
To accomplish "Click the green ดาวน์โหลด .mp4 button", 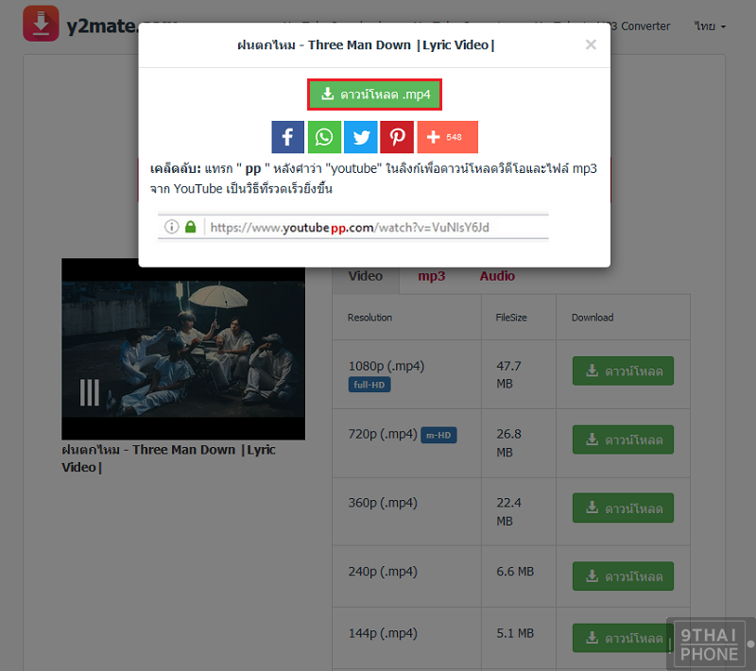I will click(x=375, y=95).
